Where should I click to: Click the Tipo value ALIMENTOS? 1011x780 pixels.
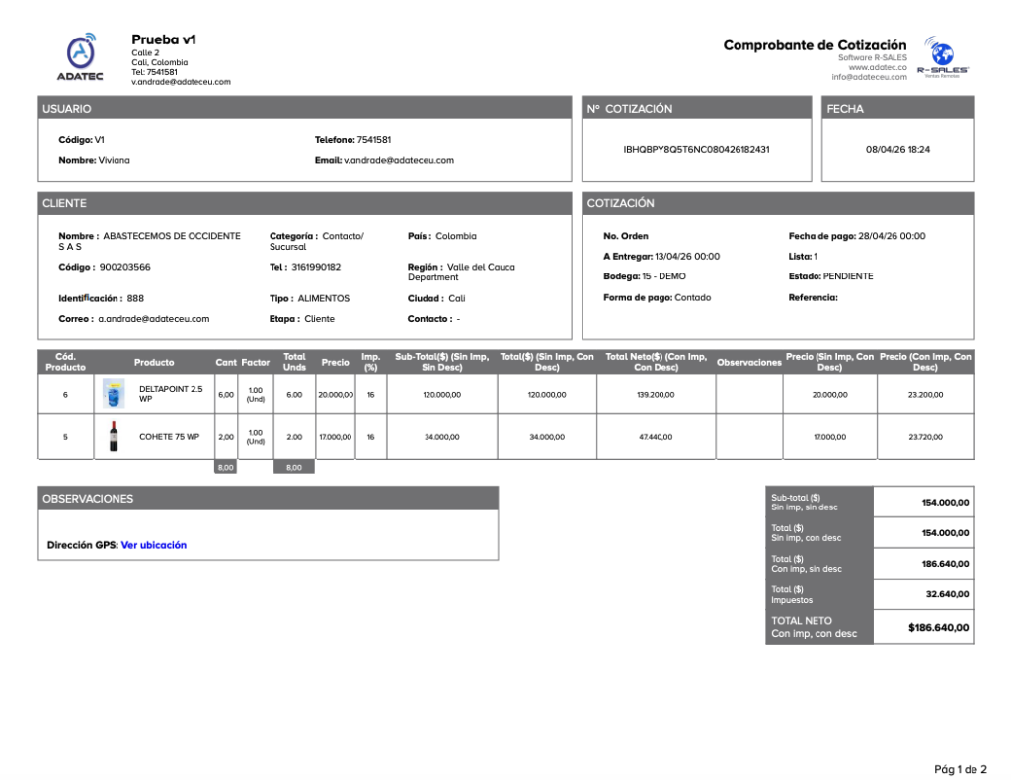[x=324, y=298]
